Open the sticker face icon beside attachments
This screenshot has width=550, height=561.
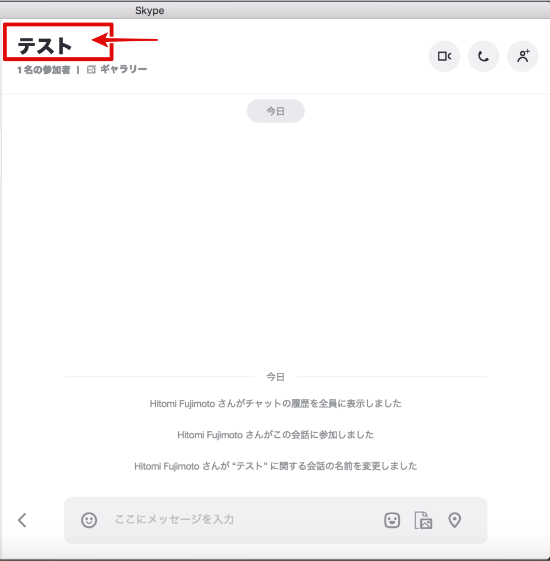(x=392, y=520)
